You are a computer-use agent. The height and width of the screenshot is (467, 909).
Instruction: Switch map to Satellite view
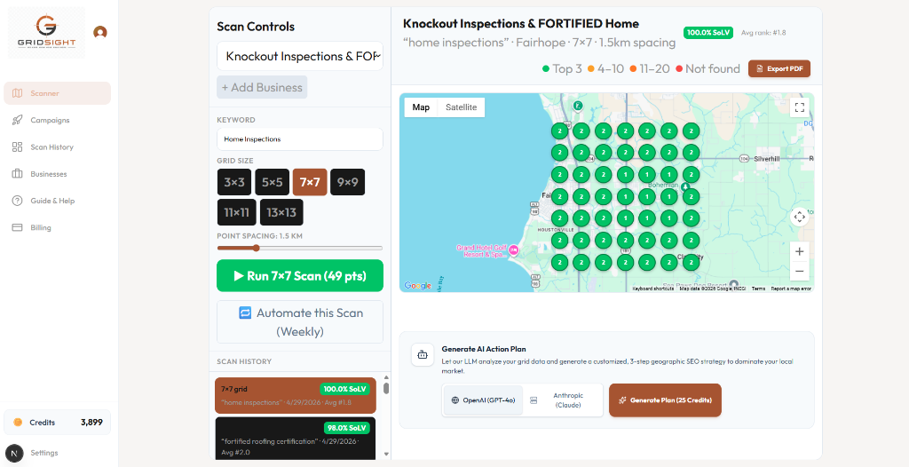pos(461,107)
